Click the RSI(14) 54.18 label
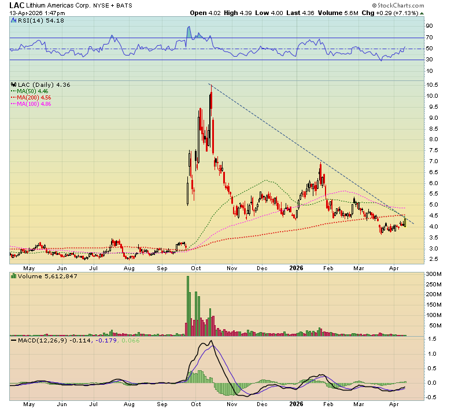 tap(41, 20)
